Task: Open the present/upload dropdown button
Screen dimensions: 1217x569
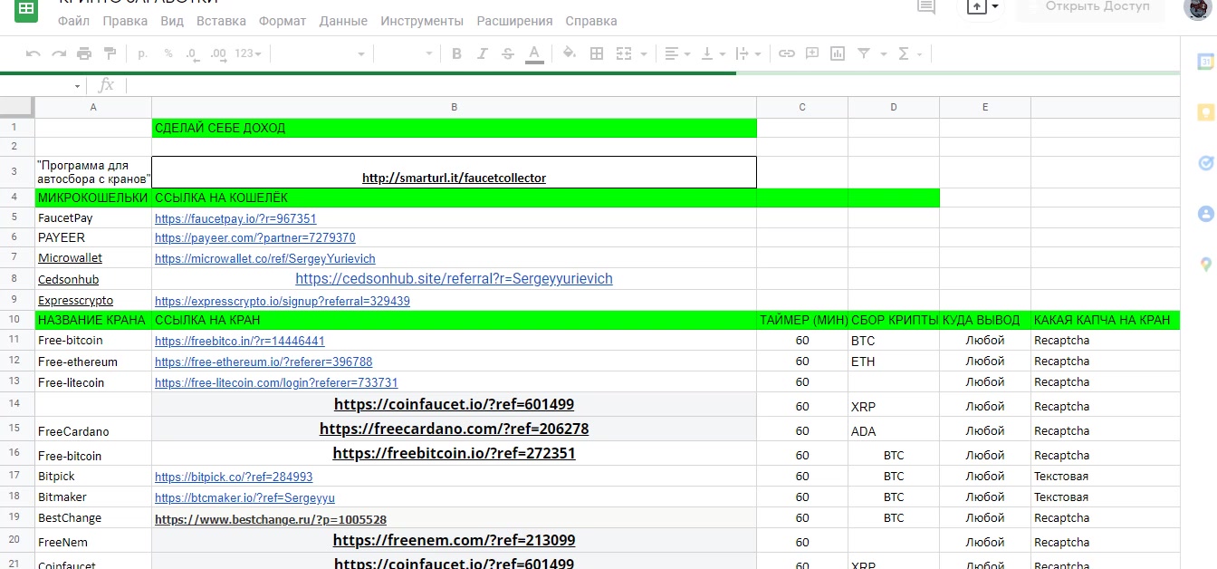Action: [x=983, y=7]
